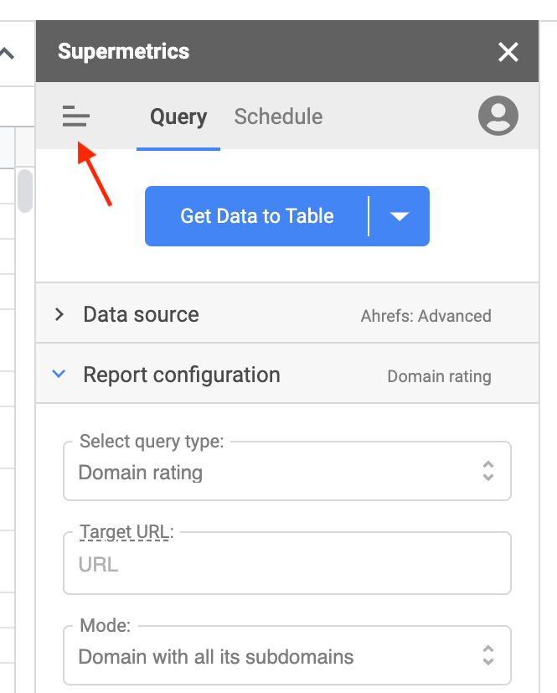Open the Mode dropdown
Viewport: 557px width, 693px height.
coord(286,656)
